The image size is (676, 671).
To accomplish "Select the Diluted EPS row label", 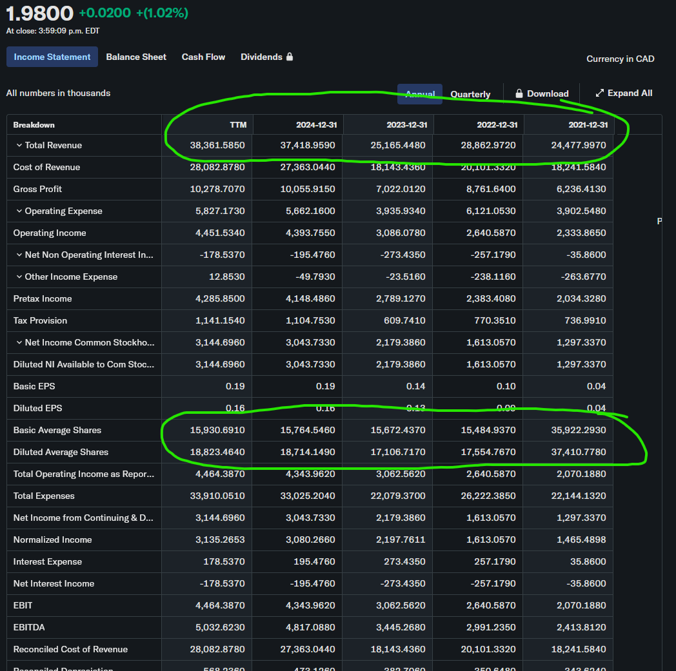I will coord(37,408).
